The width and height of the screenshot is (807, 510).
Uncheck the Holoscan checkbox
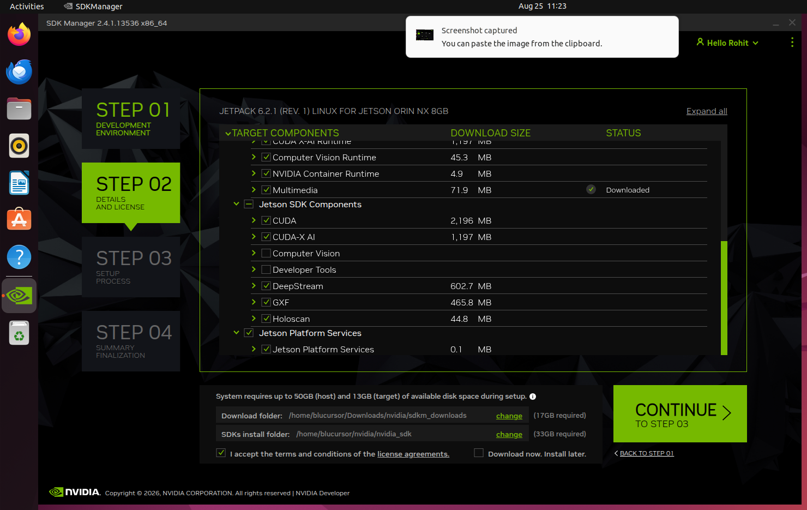(266, 319)
